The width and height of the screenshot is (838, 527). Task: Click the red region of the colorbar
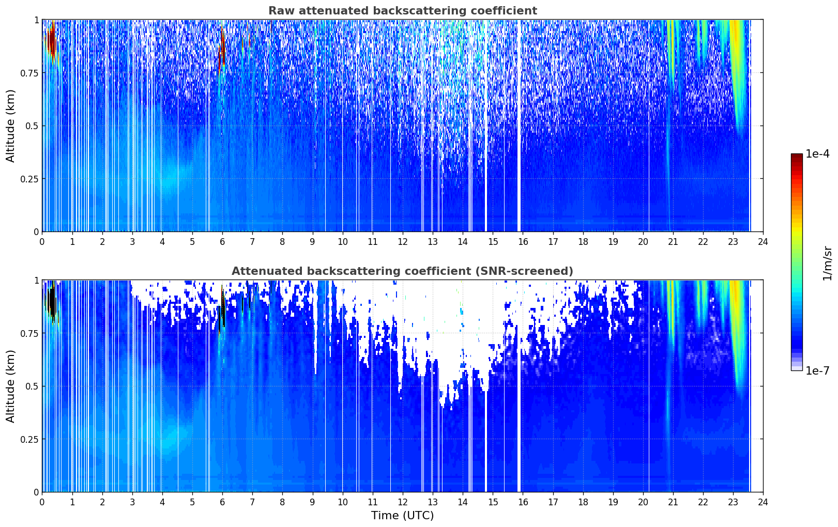pyautogui.click(x=797, y=176)
